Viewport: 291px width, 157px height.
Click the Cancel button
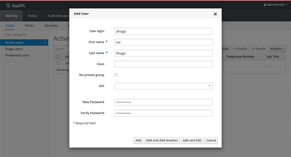point(211,140)
